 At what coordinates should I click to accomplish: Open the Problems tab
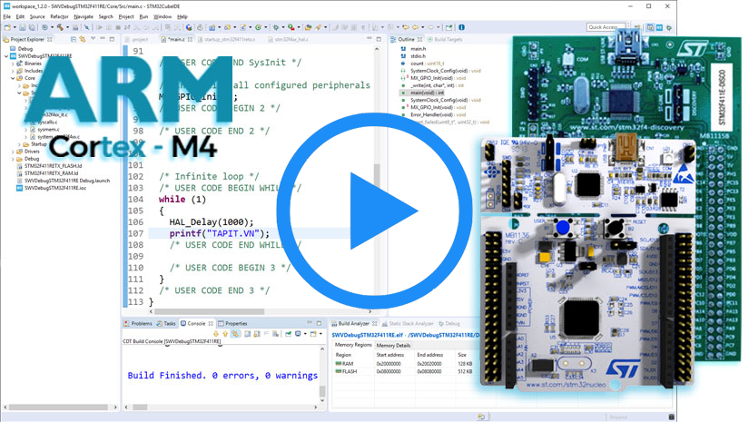tap(142, 323)
